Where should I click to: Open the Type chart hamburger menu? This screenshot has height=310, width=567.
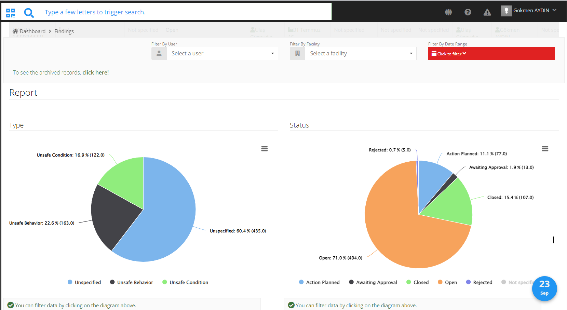(265, 149)
